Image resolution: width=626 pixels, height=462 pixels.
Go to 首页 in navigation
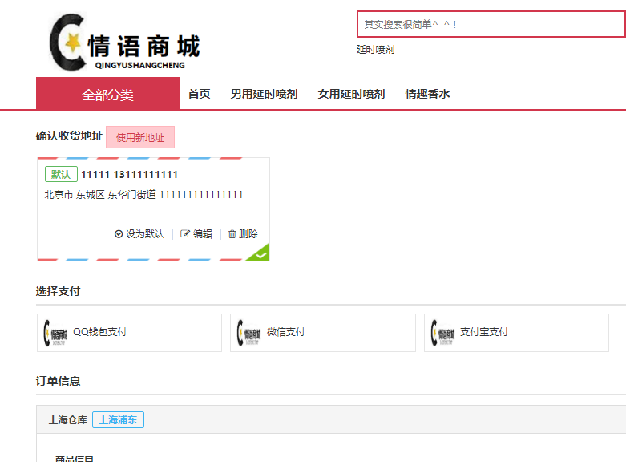(x=200, y=94)
